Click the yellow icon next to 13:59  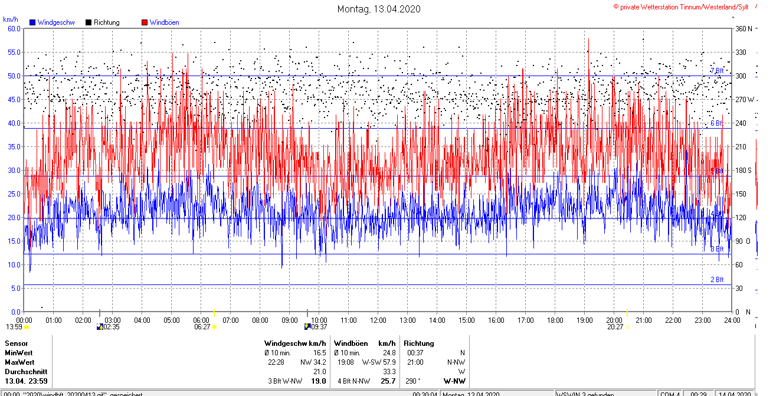click(26, 326)
